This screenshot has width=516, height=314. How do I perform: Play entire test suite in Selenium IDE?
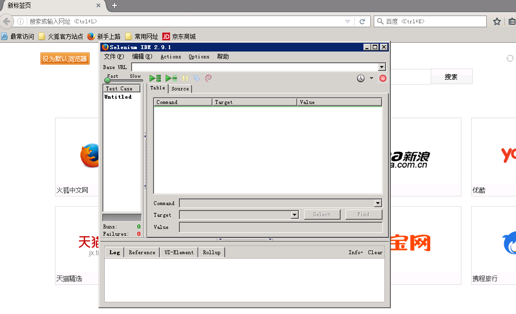point(155,78)
